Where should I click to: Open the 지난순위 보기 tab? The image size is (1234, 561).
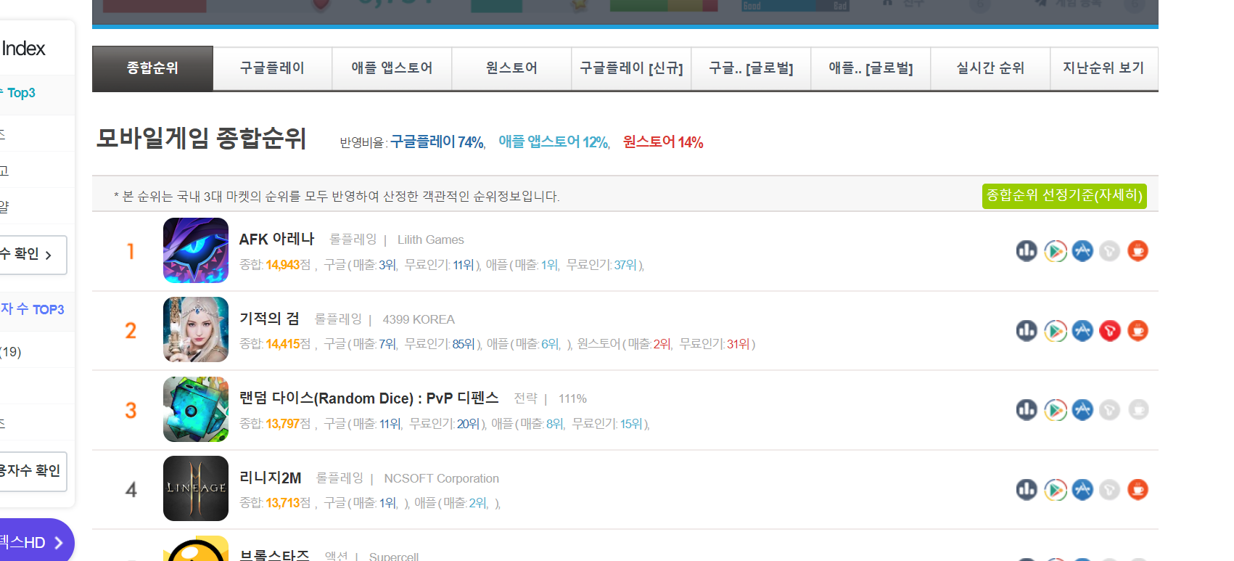click(x=1104, y=68)
